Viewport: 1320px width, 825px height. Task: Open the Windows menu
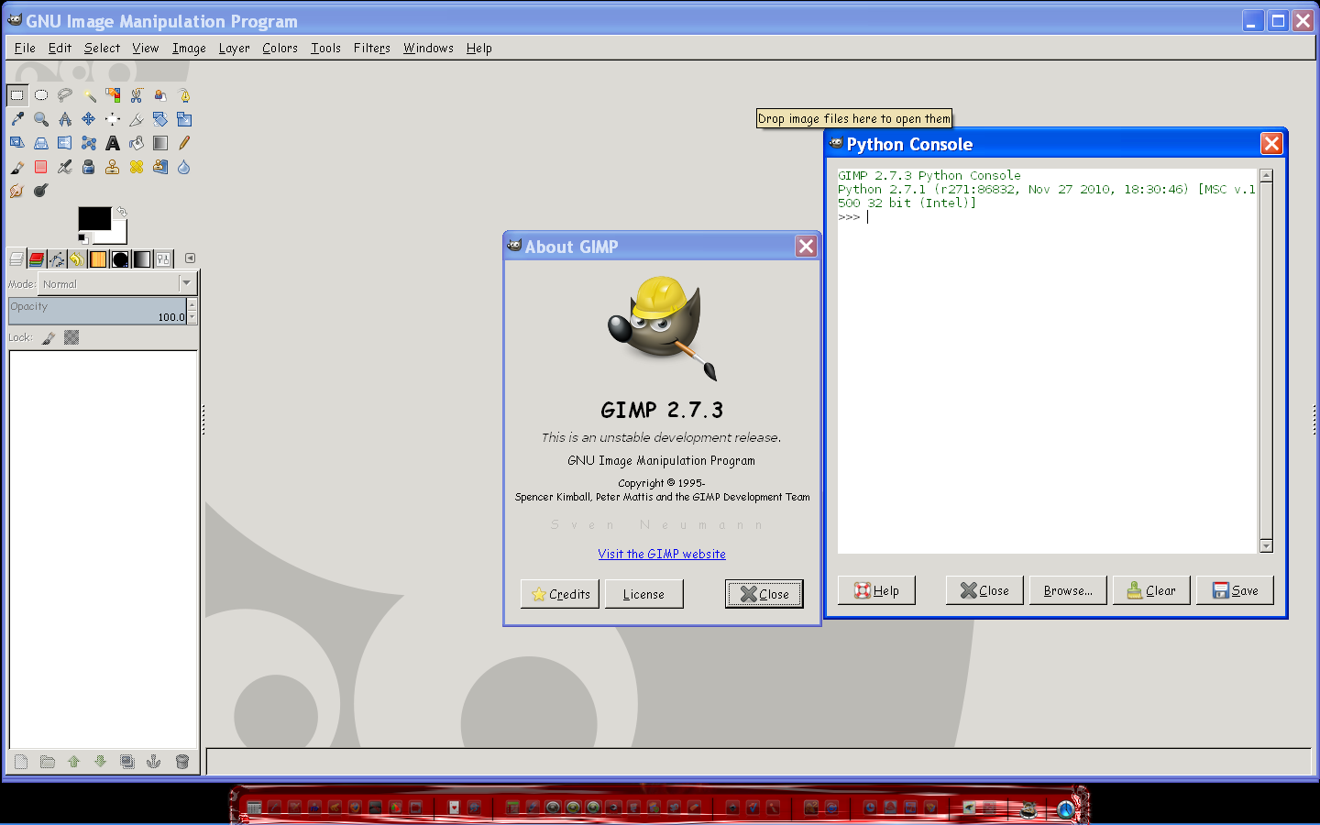[428, 49]
